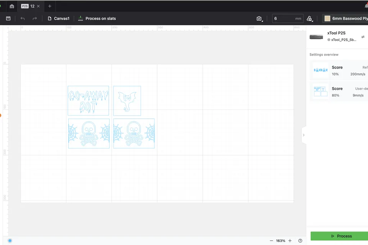Open Process on slats mode menu
The image size is (368, 245).
97,18
